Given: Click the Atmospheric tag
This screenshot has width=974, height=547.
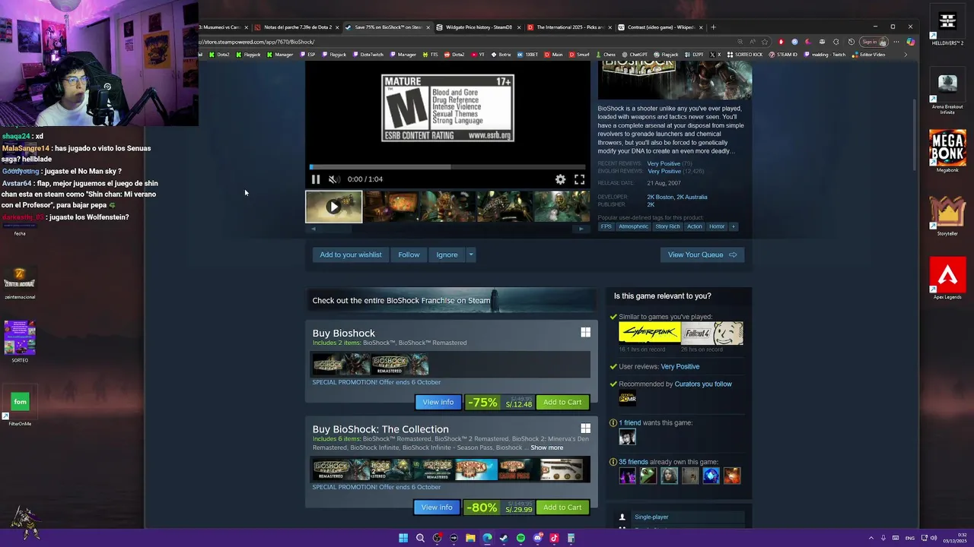Looking at the screenshot, I should coord(633,226).
